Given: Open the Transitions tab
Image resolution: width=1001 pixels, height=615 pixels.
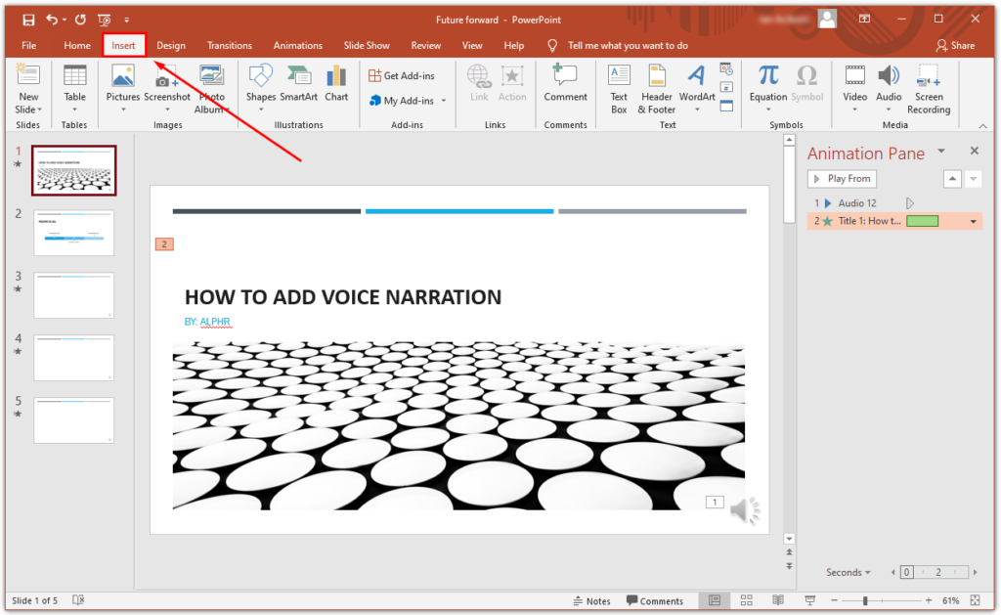Looking at the screenshot, I should pos(229,45).
